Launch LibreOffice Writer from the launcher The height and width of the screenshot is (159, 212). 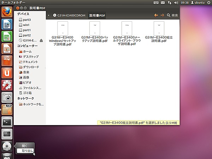coord(7,24)
